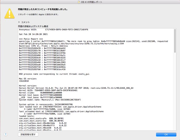
Task: Click the '__HIB text base:' line
Action: pos(40,97)
